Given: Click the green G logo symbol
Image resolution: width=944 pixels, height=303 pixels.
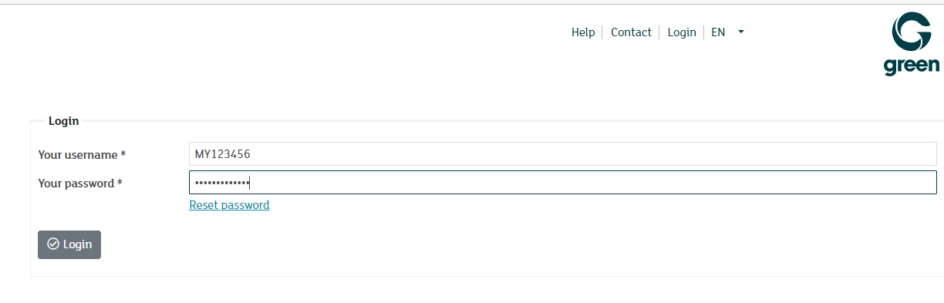Looking at the screenshot, I should pyautogui.click(x=912, y=32).
